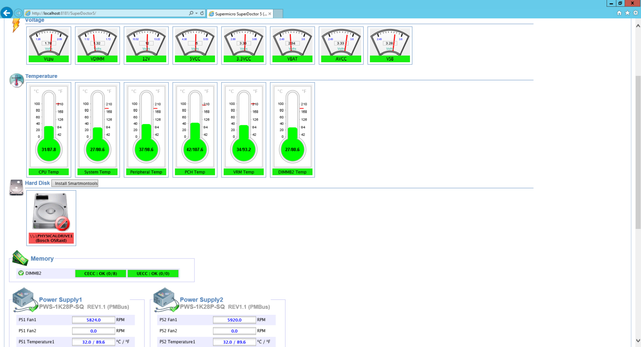The height and width of the screenshot is (347, 641).
Task: Click the PS1 Temperature1 value field
Action: tap(93, 342)
